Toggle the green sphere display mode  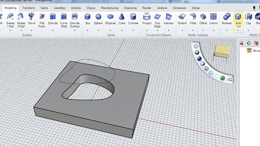click(x=222, y=78)
